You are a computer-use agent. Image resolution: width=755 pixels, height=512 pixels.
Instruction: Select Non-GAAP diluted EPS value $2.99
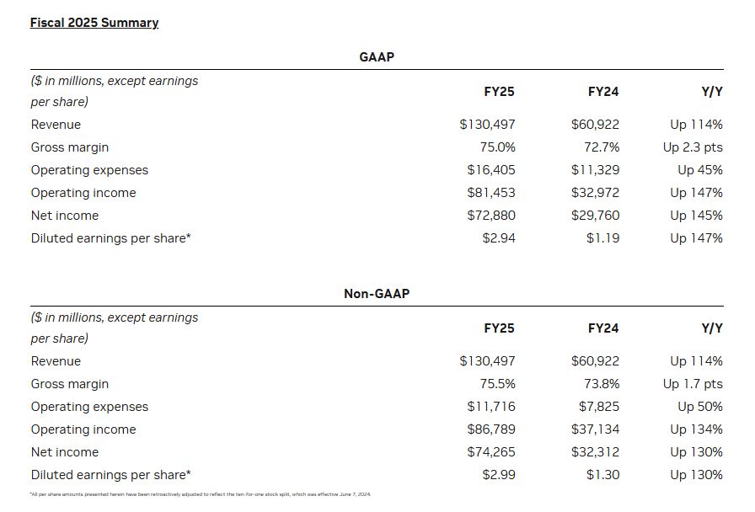coord(497,475)
